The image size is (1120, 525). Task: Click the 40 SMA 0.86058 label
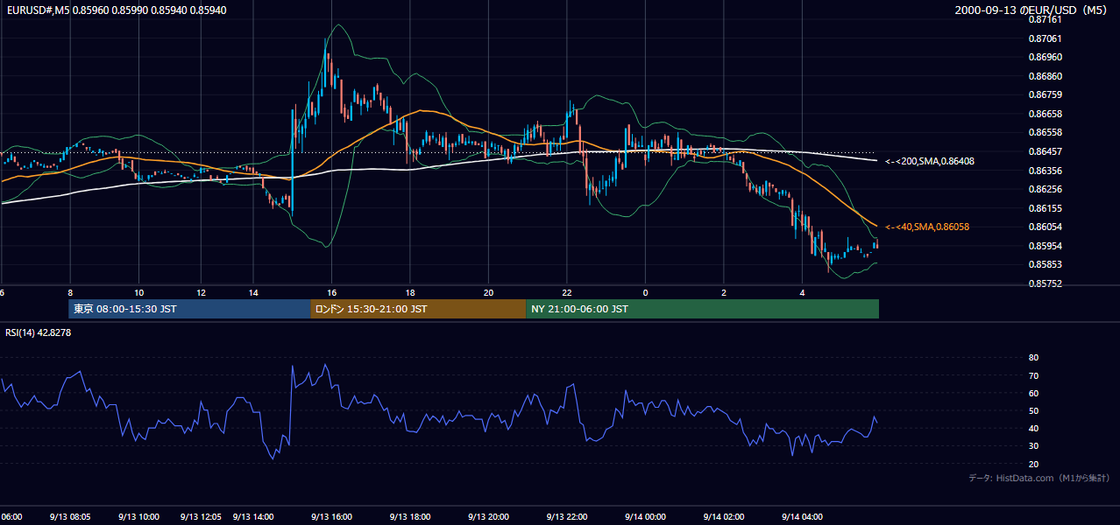(x=927, y=227)
